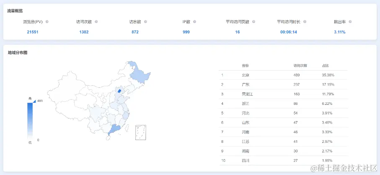Select the 四川 table row
The height and width of the screenshot is (175, 380).
tap(283, 161)
